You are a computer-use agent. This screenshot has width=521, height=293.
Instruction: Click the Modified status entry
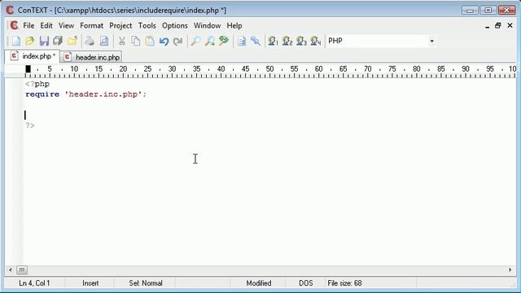click(259, 283)
